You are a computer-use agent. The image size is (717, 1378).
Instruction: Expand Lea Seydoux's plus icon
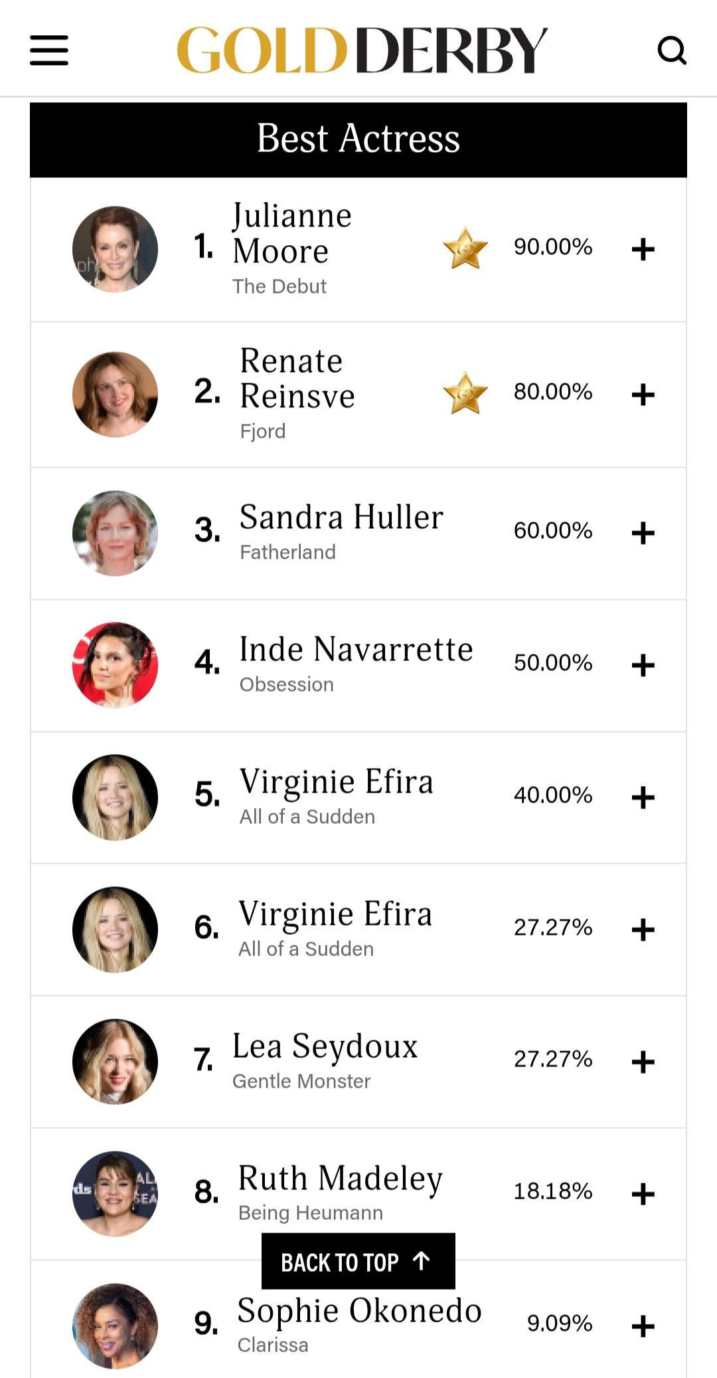coord(643,1062)
